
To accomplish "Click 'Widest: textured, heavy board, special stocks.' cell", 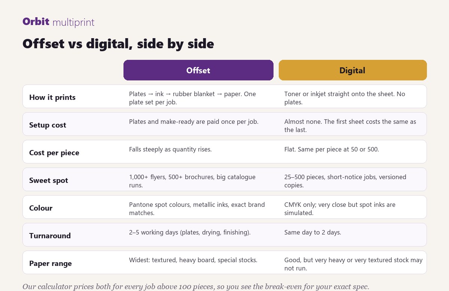I will click(193, 260).
